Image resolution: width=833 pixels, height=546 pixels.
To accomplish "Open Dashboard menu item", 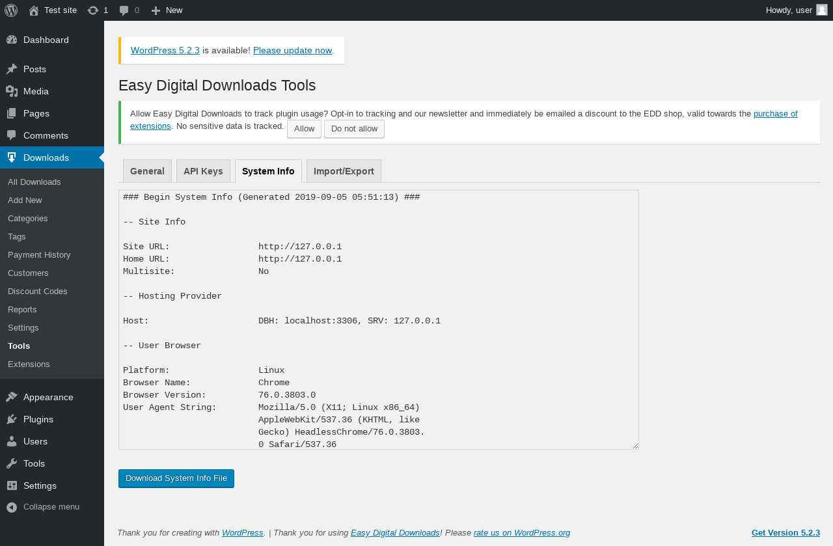I will click(x=46, y=40).
